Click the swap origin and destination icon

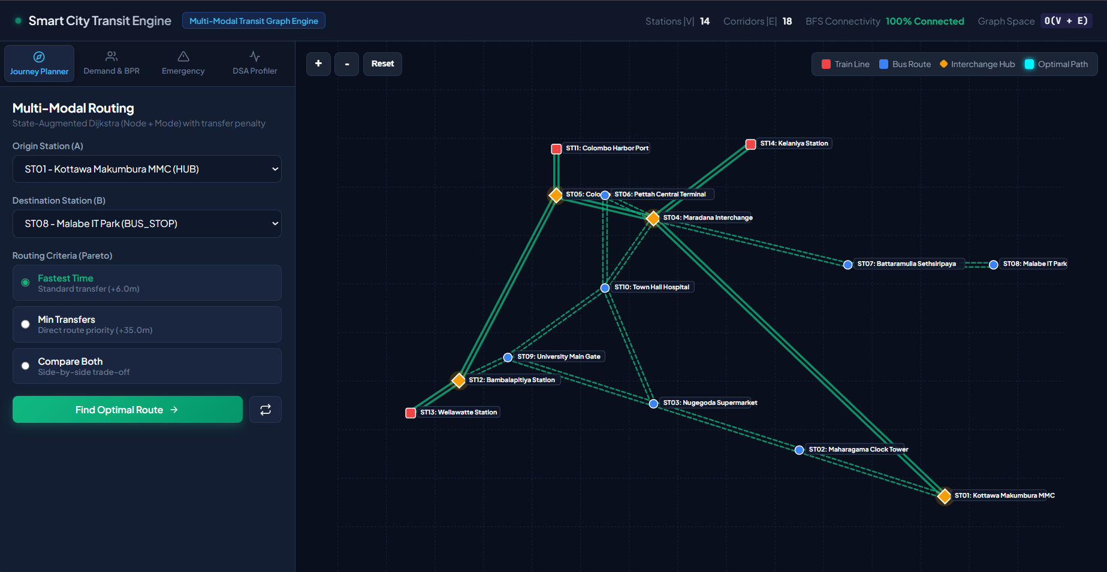coord(266,410)
